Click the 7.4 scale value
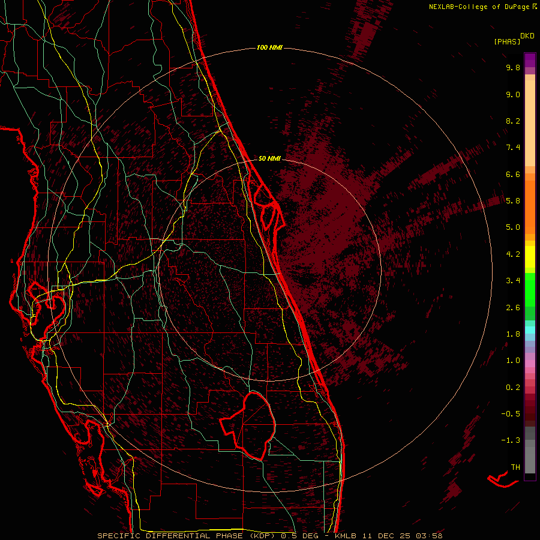 click(513, 148)
